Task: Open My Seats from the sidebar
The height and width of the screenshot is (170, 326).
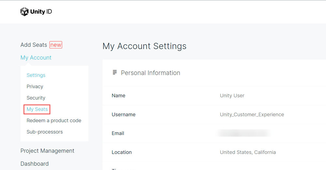Action: point(37,109)
